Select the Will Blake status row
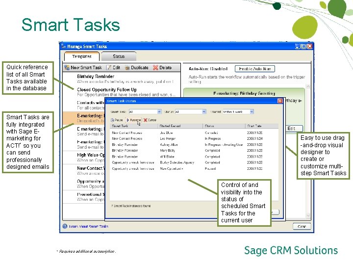This screenshot has width=353, height=265. [x=194, y=157]
